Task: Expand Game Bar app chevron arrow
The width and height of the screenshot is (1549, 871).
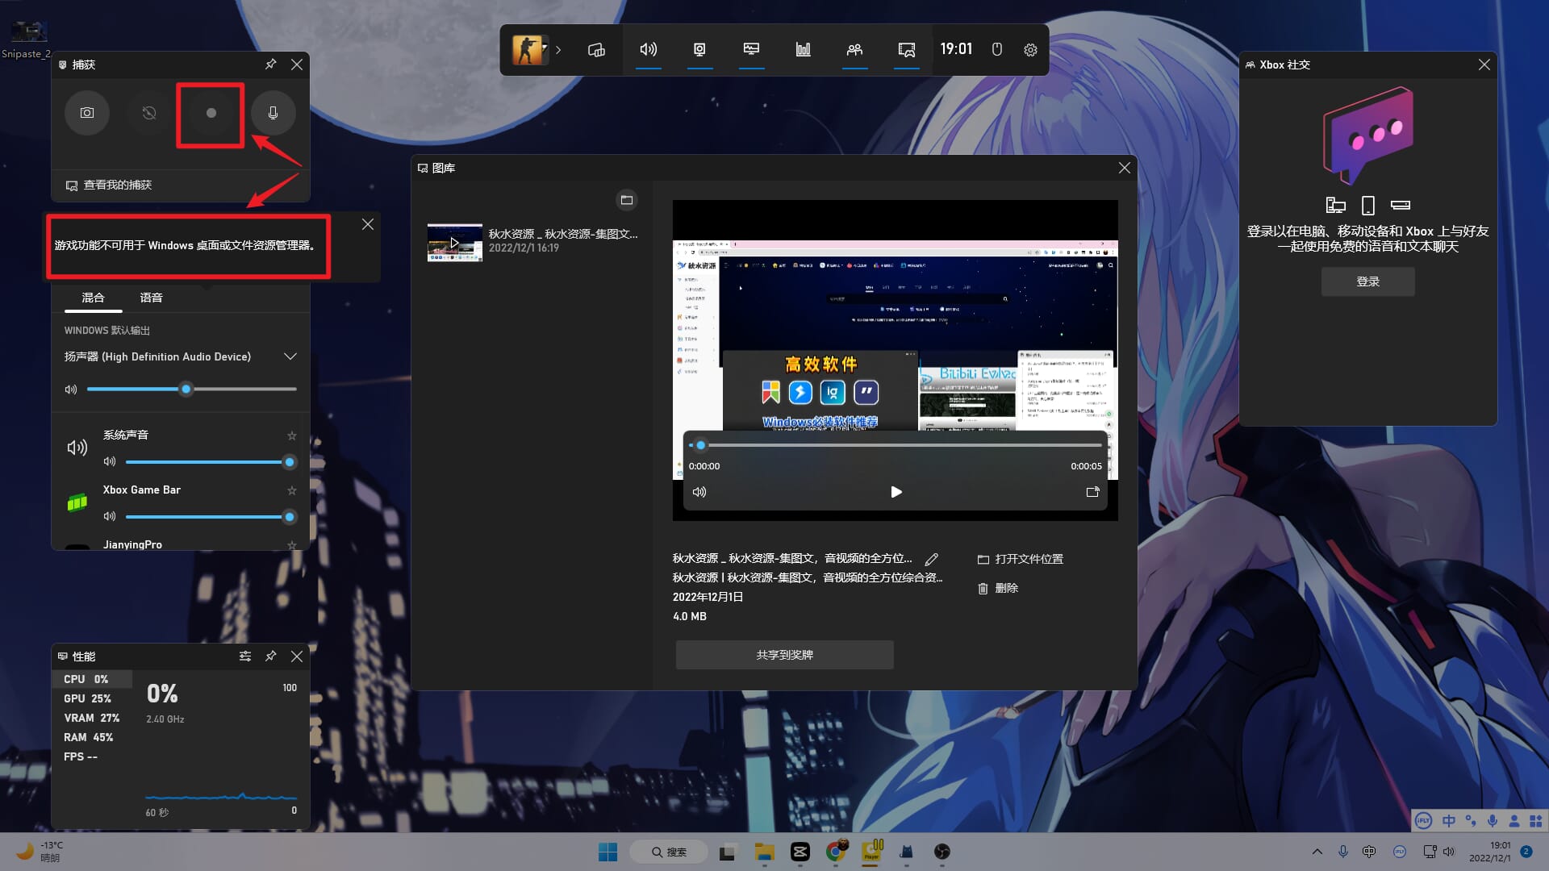Action: 558,50
